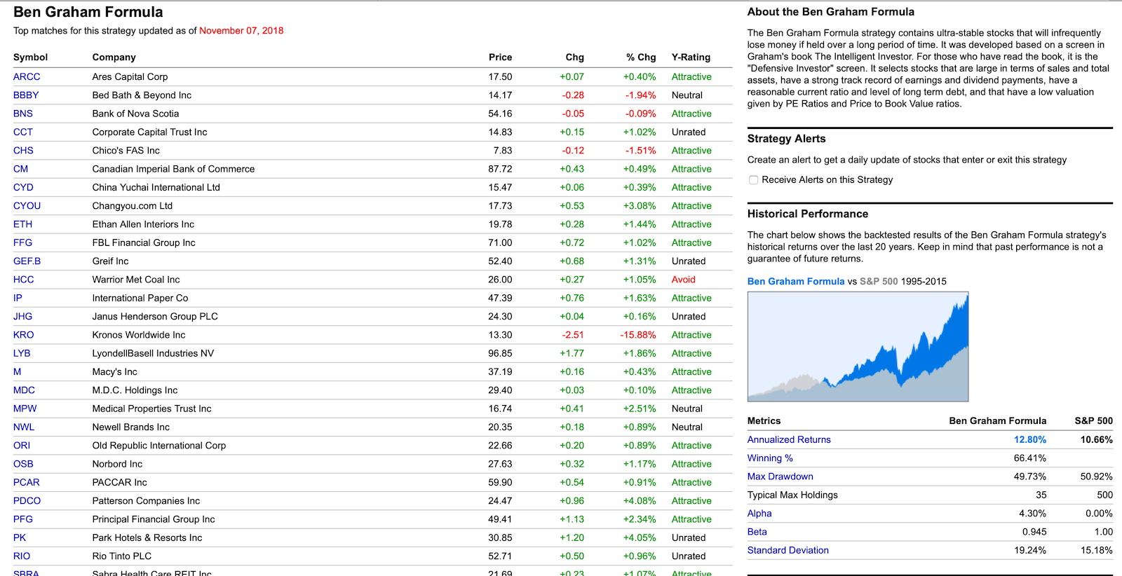1122x576 pixels.
Task: Open the CCT ticker symbol link
Action: pyautogui.click(x=23, y=132)
